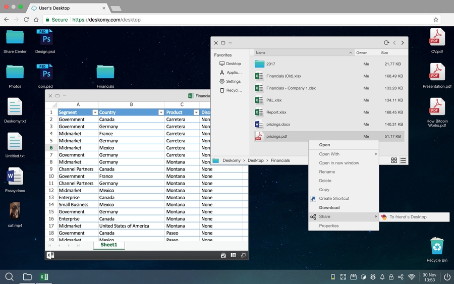Screen dimensions: 454x284
Task: Select Properties in the context menu
Action: [x=329, y=225]
